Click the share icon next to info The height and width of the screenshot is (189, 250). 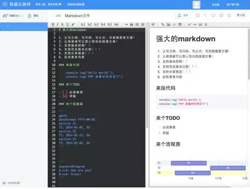click(x=205, y=15)
